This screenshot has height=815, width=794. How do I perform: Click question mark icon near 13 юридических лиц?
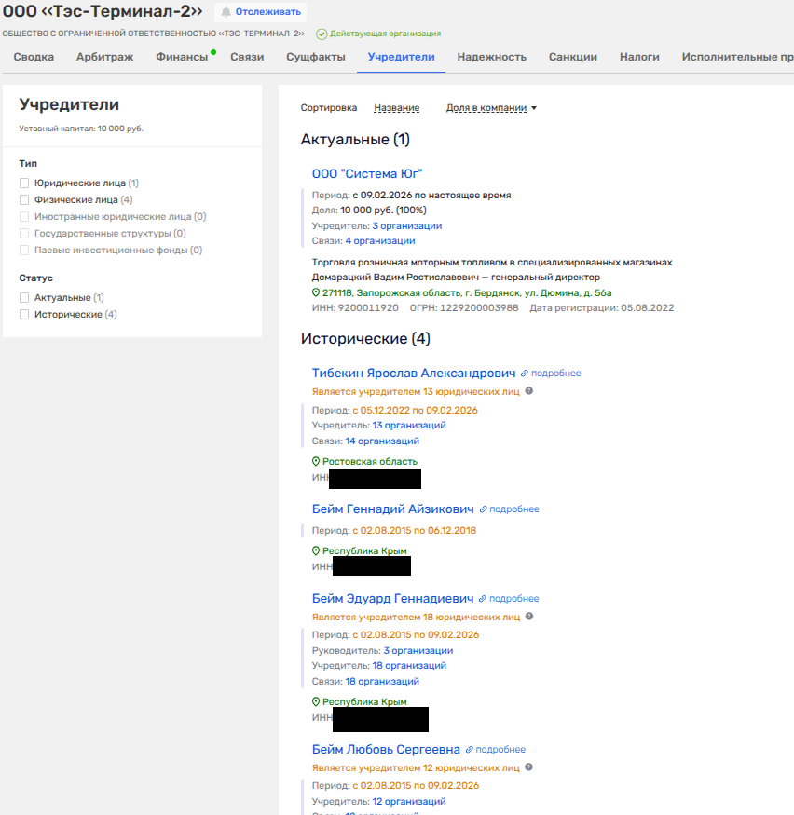pos(529,391)
